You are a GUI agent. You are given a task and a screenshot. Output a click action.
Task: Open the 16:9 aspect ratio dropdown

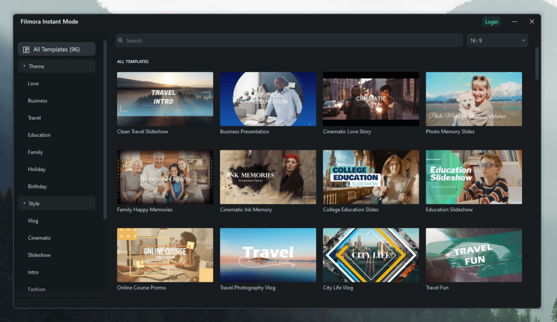point(497,40)
